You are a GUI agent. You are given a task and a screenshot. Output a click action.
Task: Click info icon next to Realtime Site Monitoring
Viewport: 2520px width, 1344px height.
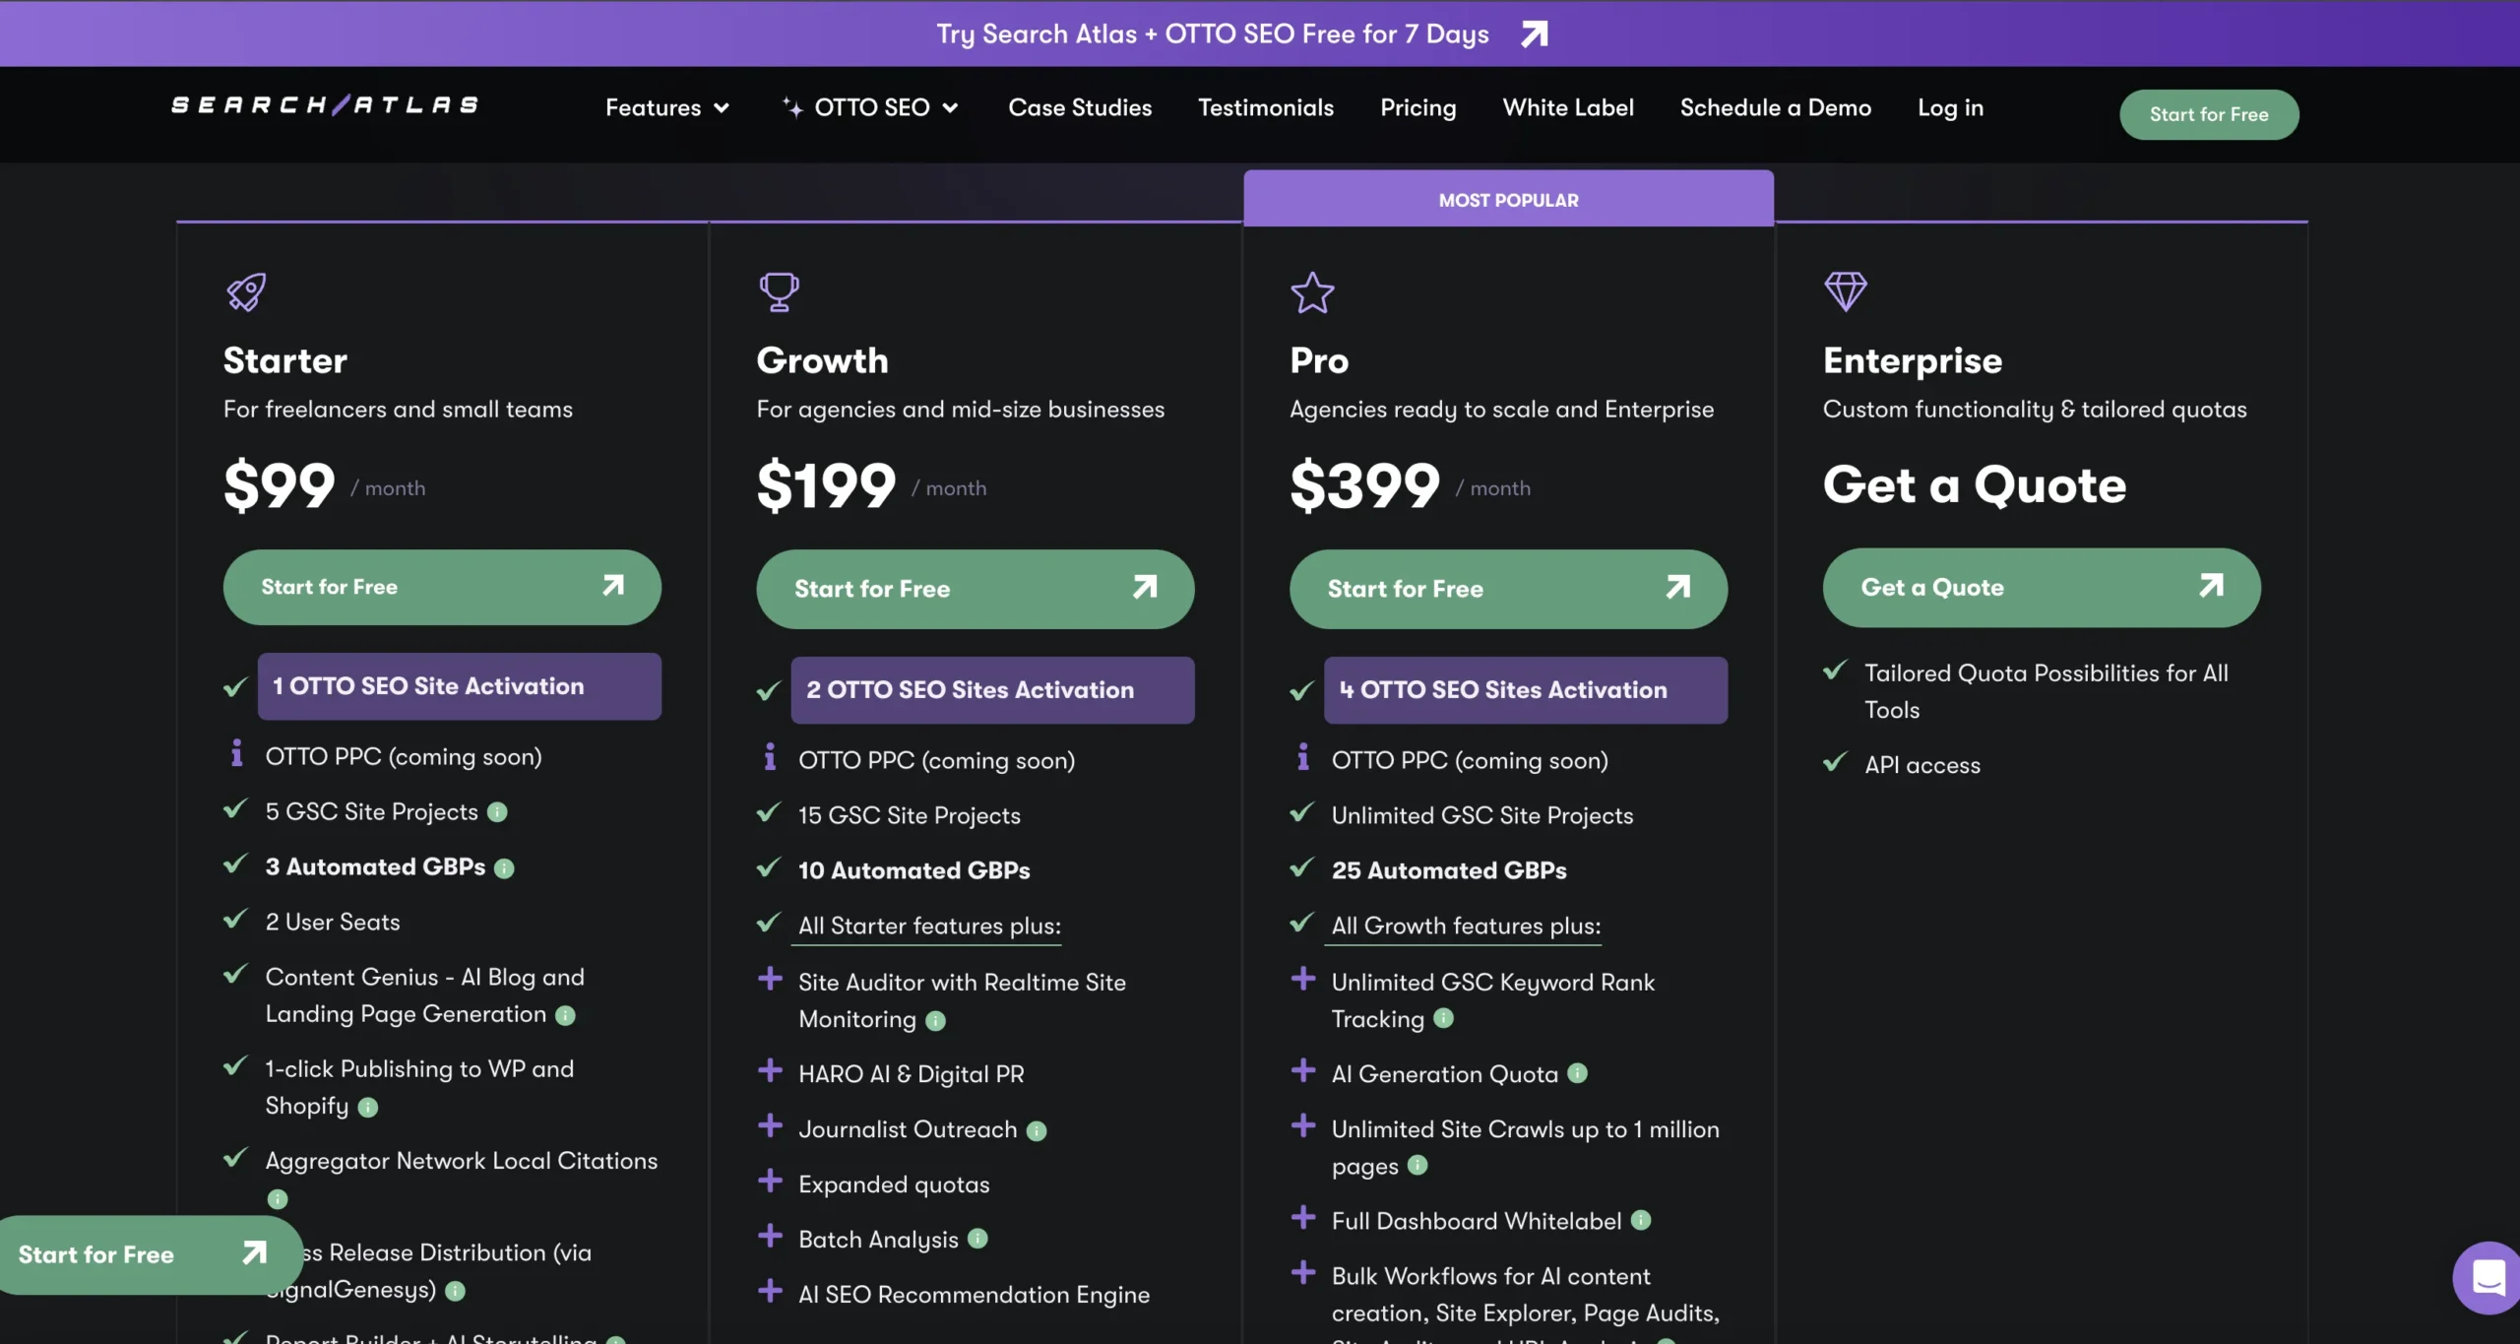pos(935,1021)
